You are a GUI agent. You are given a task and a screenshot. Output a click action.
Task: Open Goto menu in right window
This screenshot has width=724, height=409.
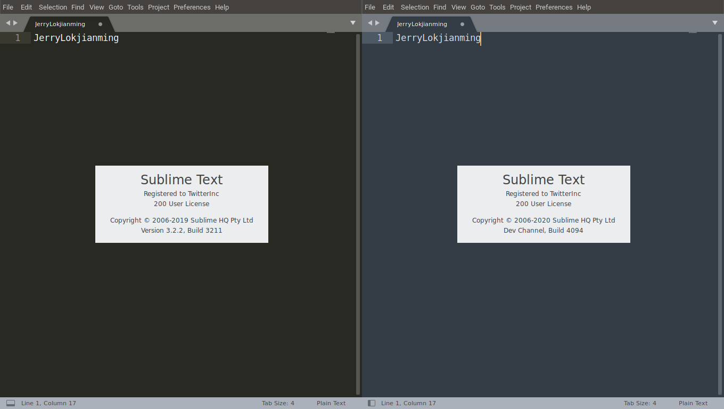point(478,7)
